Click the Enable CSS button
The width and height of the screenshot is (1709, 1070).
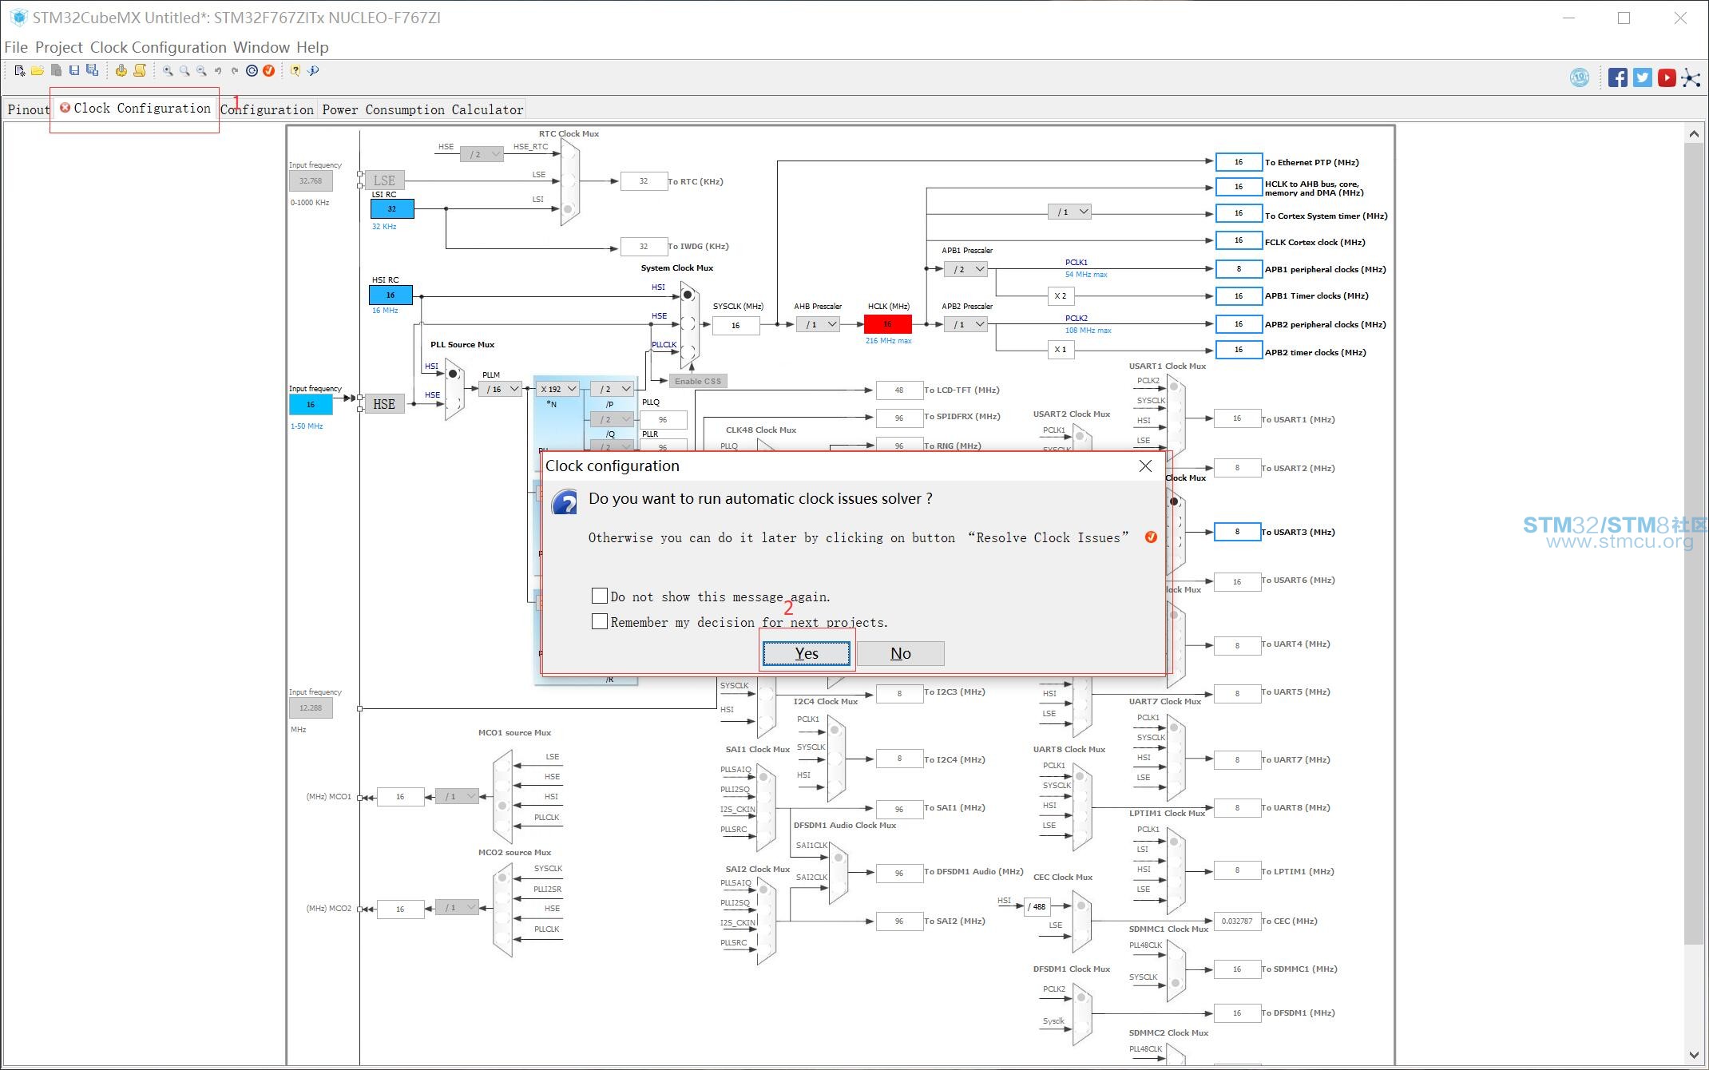(698, 381)
